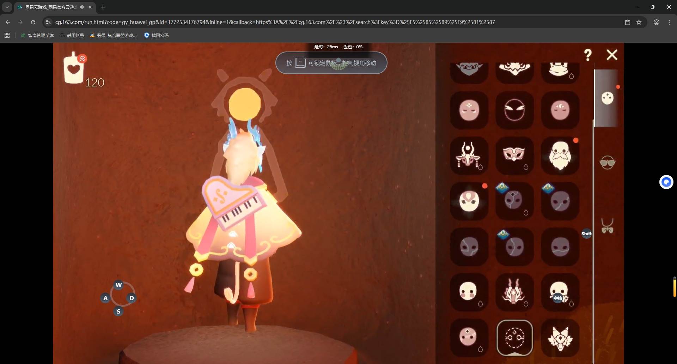The image size is (677, 364).
Task: Click the clipboard icon in the address bar
Action: (628, 22)
